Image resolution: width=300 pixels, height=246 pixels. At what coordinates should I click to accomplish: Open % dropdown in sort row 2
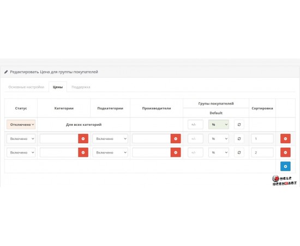(x=219, y=153)
